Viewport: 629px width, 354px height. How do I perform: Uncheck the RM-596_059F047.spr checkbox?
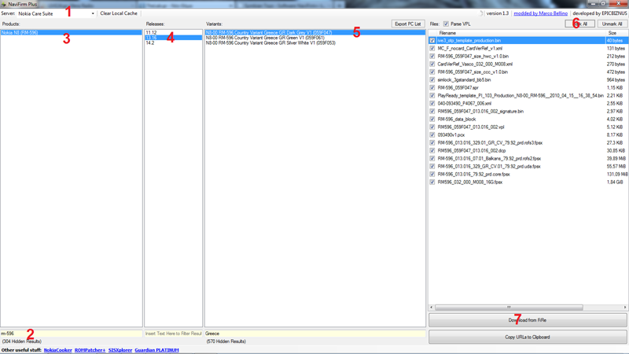[x=432, y=87]
